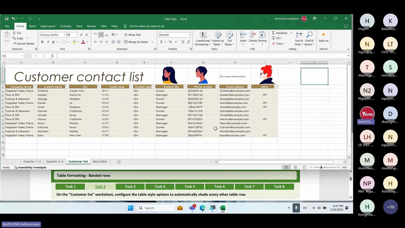Open the Data ribbon tab
Screen dimensions: 405x228
pyautogui.click(x=79, y=26)
